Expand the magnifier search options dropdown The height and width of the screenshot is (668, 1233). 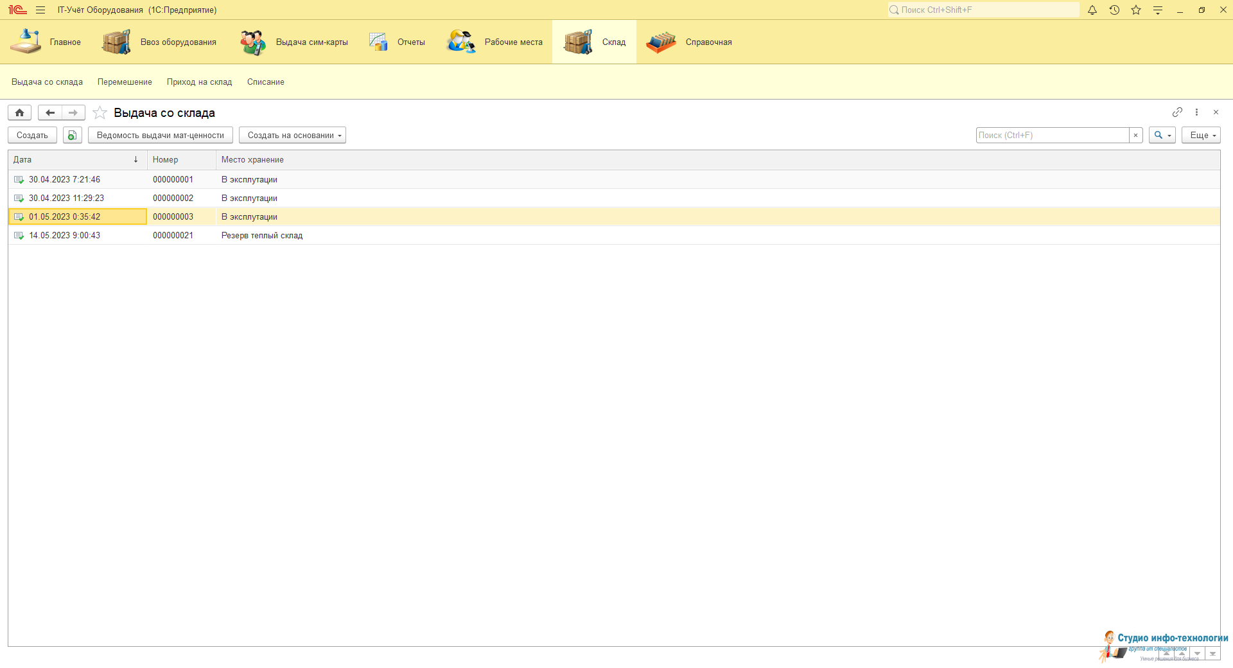[x=1162, y=136]
